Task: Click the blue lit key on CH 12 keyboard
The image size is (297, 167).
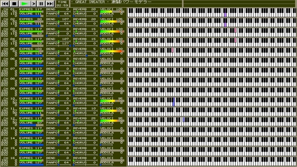Action: [x=184, y=120]
